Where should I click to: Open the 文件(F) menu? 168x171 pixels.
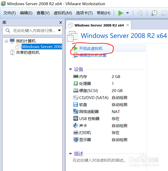click(10, 13)
